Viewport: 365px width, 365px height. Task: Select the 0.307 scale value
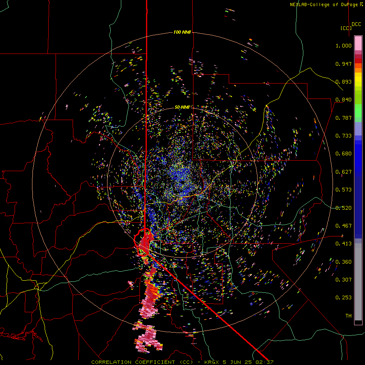[x=344, y=280]
